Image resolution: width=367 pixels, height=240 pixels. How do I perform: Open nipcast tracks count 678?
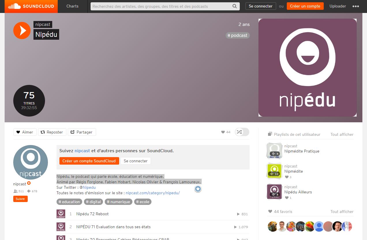[32, 191]
